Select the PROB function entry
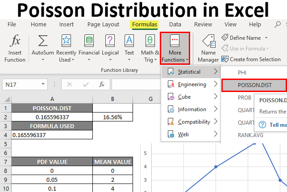The height and width of the screenshot is (192, 287). 244,97
